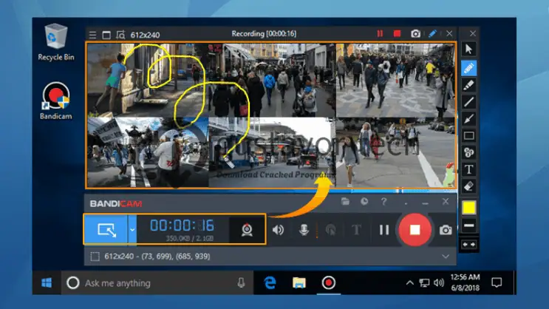The width and height of the screenshot is (549, 309).
Task: Toggle the microphone recording
Action: click(304, 230)
